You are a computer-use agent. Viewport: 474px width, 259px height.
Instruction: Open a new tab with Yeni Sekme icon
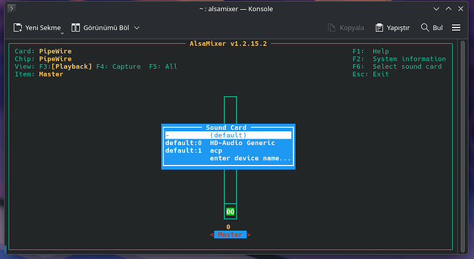click(x=18, y=27)
